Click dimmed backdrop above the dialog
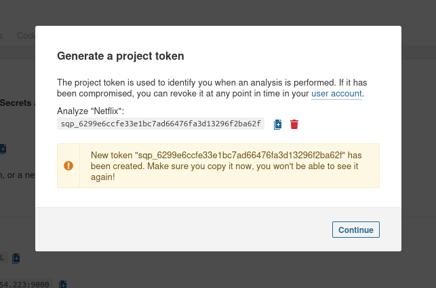The image size is (436, 288). (x=218, y=12)
